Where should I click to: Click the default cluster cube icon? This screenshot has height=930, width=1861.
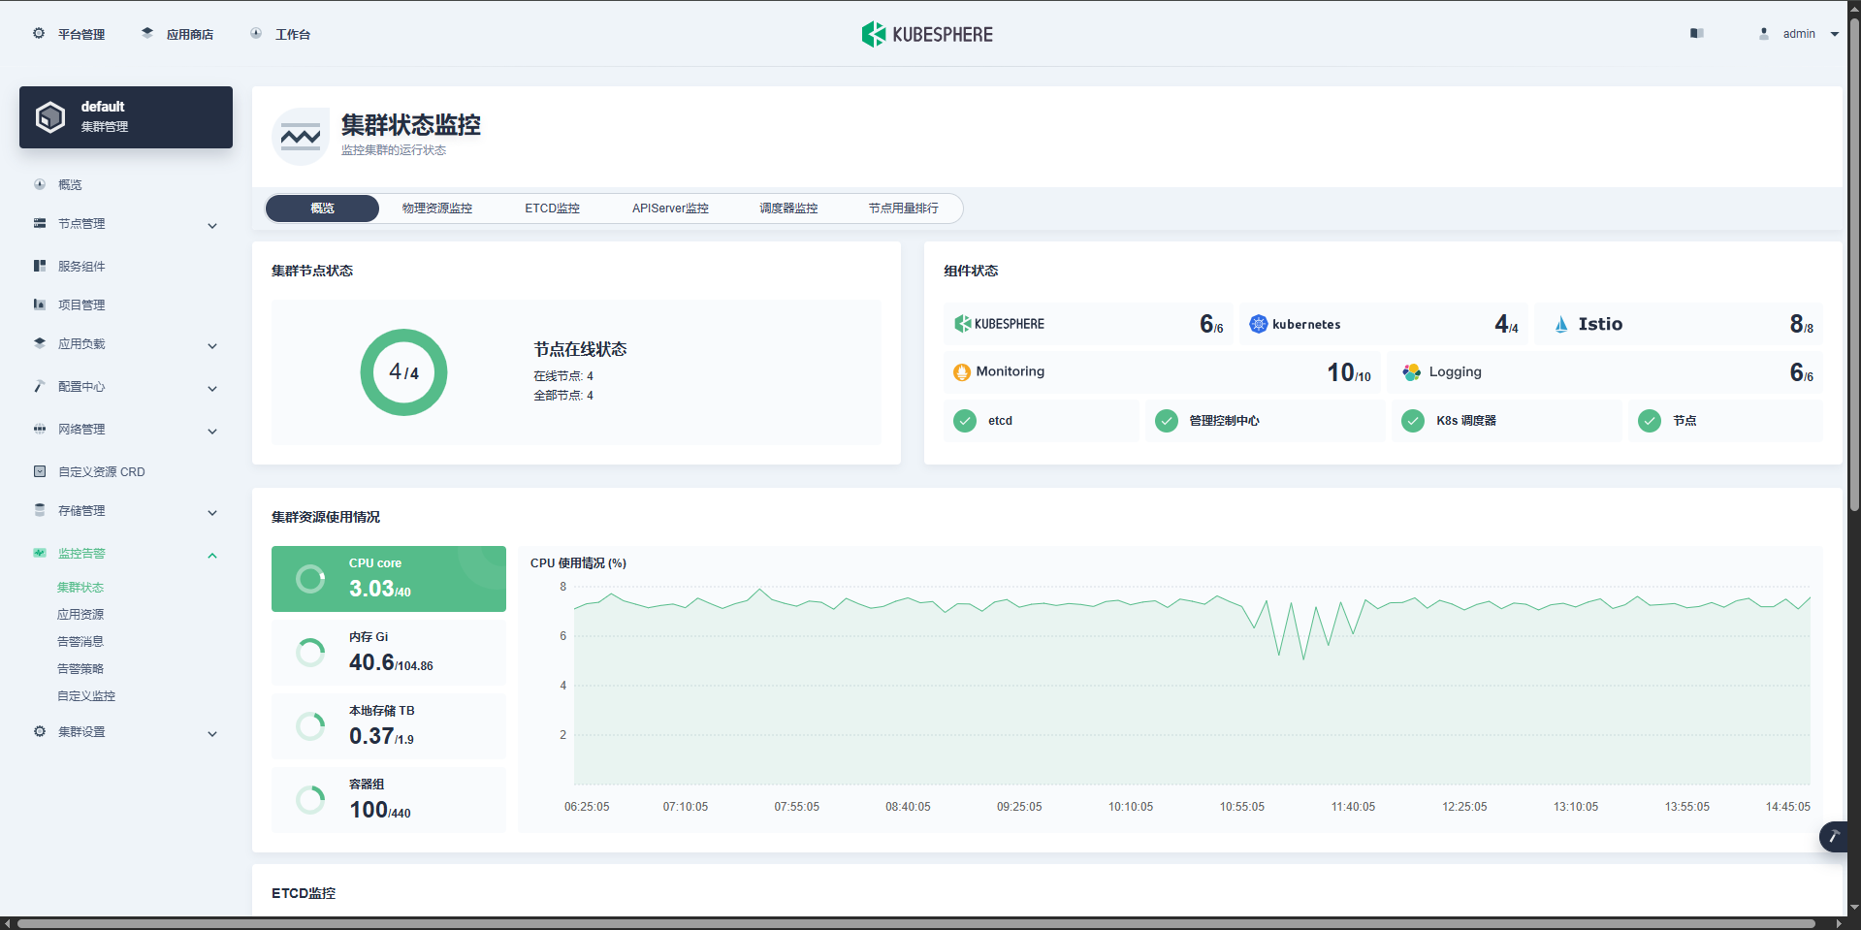pos(50,117)
